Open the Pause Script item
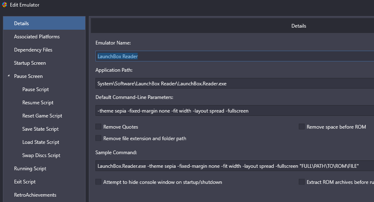This screenshot has width=374, height=202. point(36,89)
